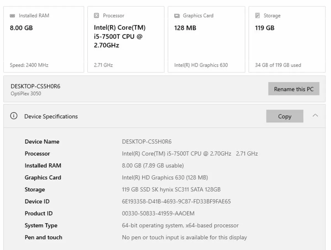Screen dimensions: 331x250
Task: Click the Pen and touch value text
Action: click(x=184, y=237)
